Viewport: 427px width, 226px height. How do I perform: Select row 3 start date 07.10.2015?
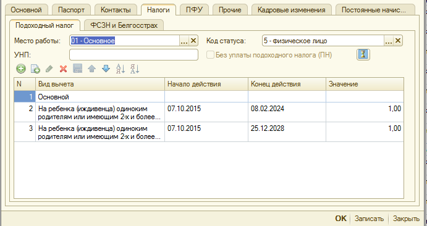click(x=206, y=132)
